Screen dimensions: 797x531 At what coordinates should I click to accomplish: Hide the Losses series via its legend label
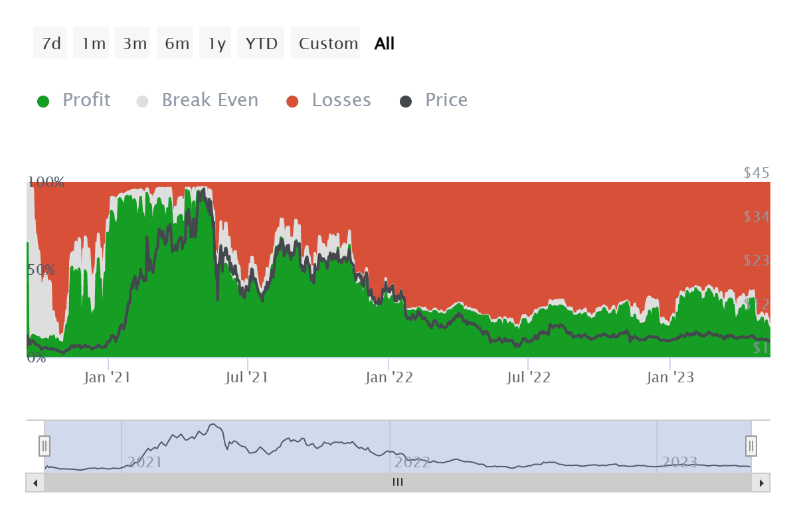(341, 100)
